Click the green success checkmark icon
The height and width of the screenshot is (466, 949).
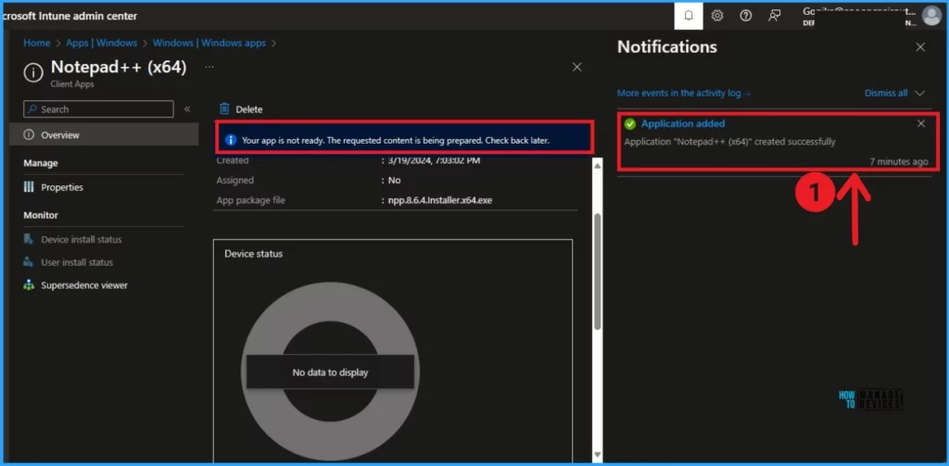click(630, 124)
